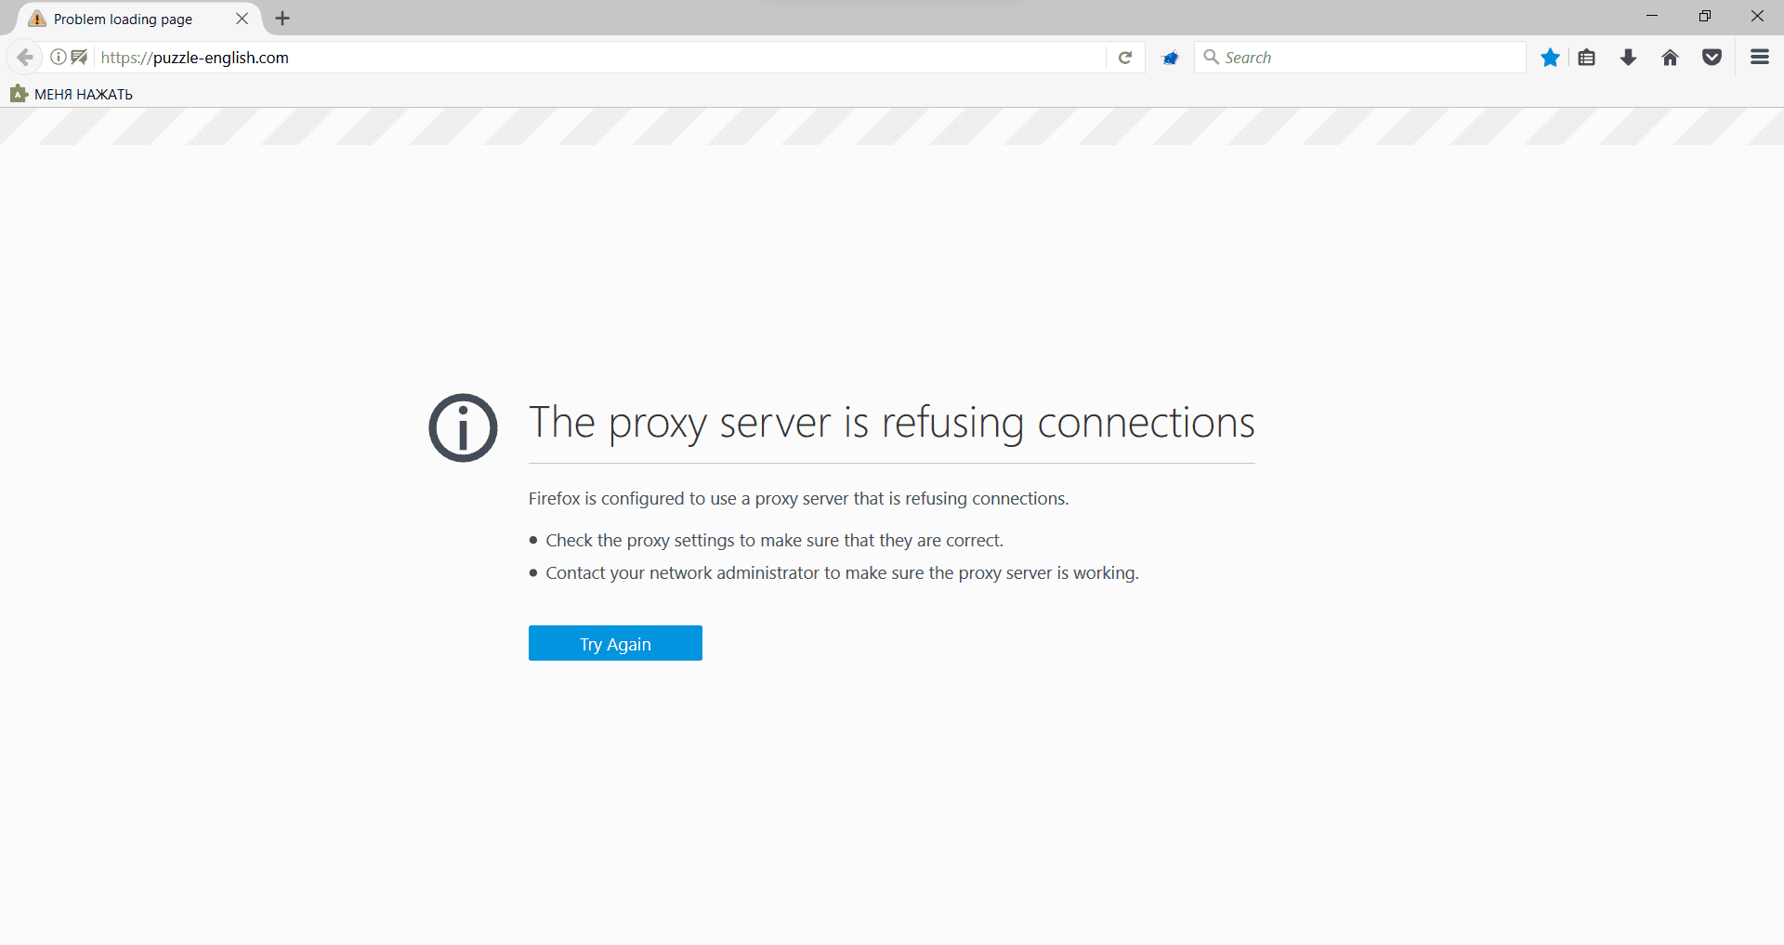Click the Try Again button

(615, 643)
